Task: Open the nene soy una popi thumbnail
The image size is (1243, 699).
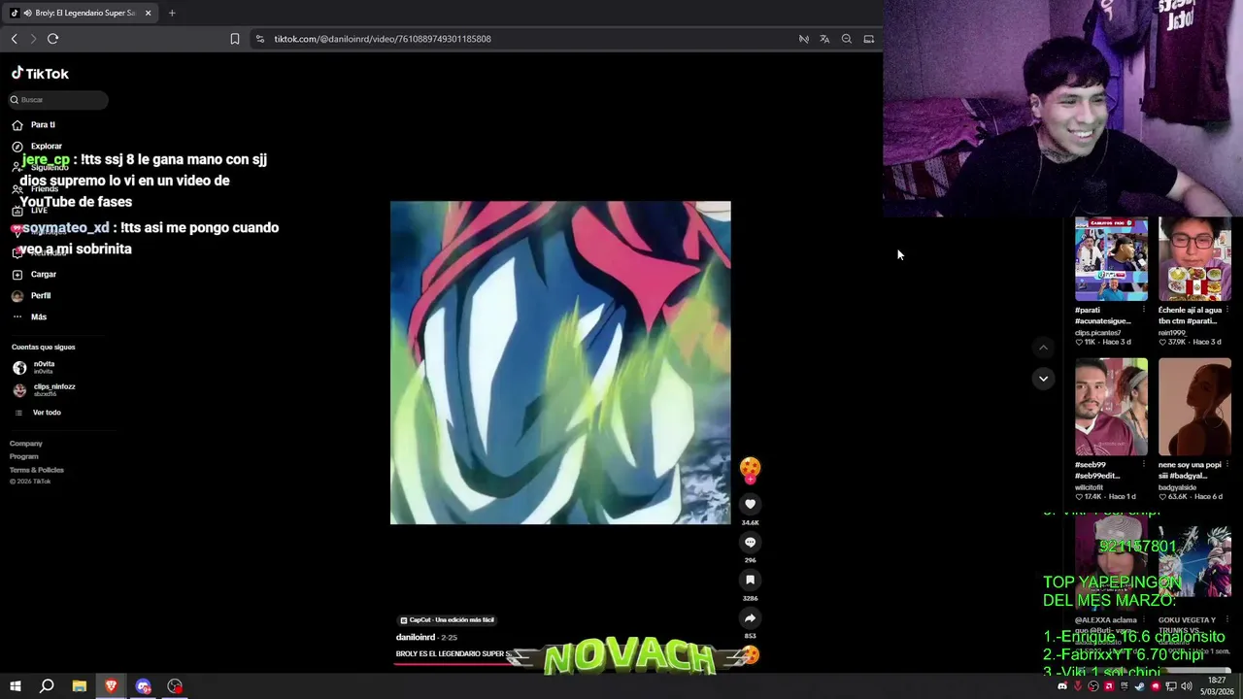Action: coord(1194,407)
